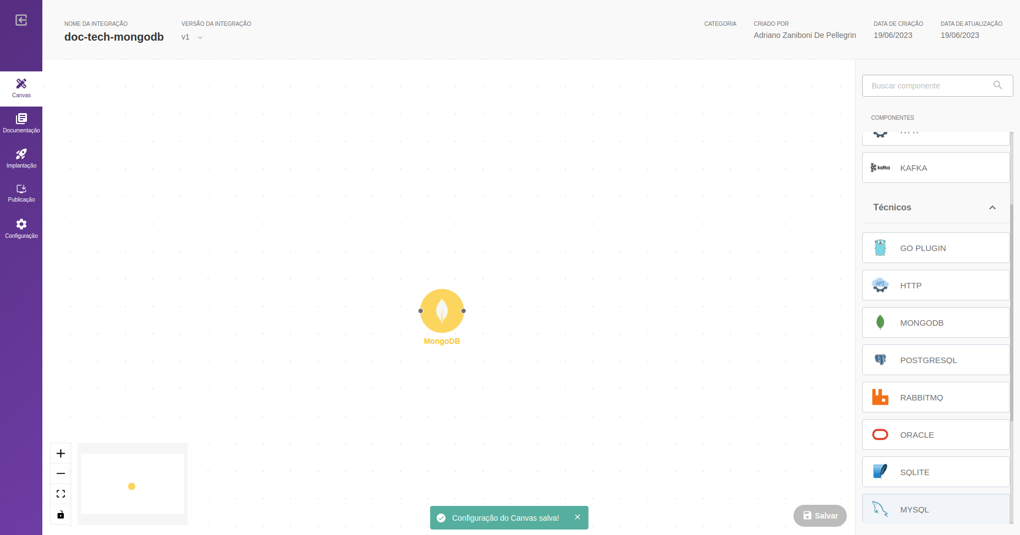The width and height of the screenshot is (1020, 535).
Task: Click the Go gopher icon
Action: (880, 248)
